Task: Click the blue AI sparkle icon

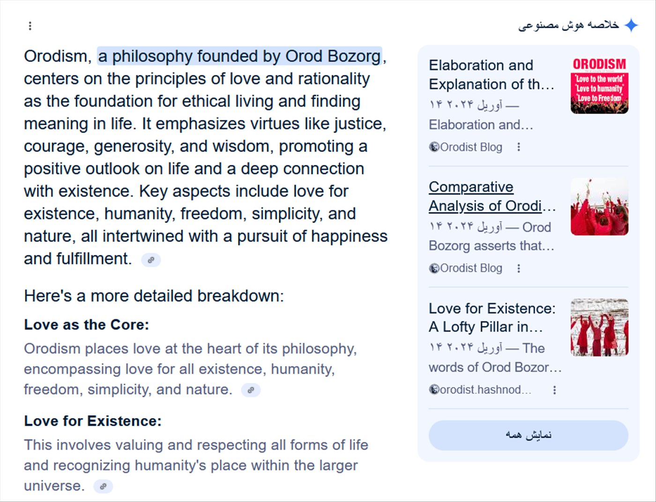Action: pyautogui.click(x=632, y=25)
